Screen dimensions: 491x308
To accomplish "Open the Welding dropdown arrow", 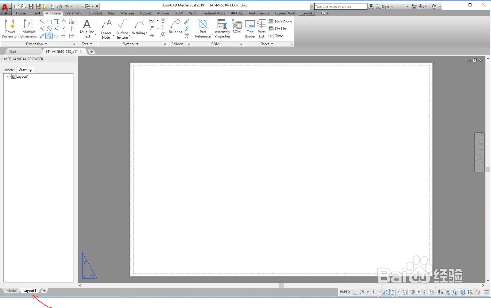I will [147, 33].
